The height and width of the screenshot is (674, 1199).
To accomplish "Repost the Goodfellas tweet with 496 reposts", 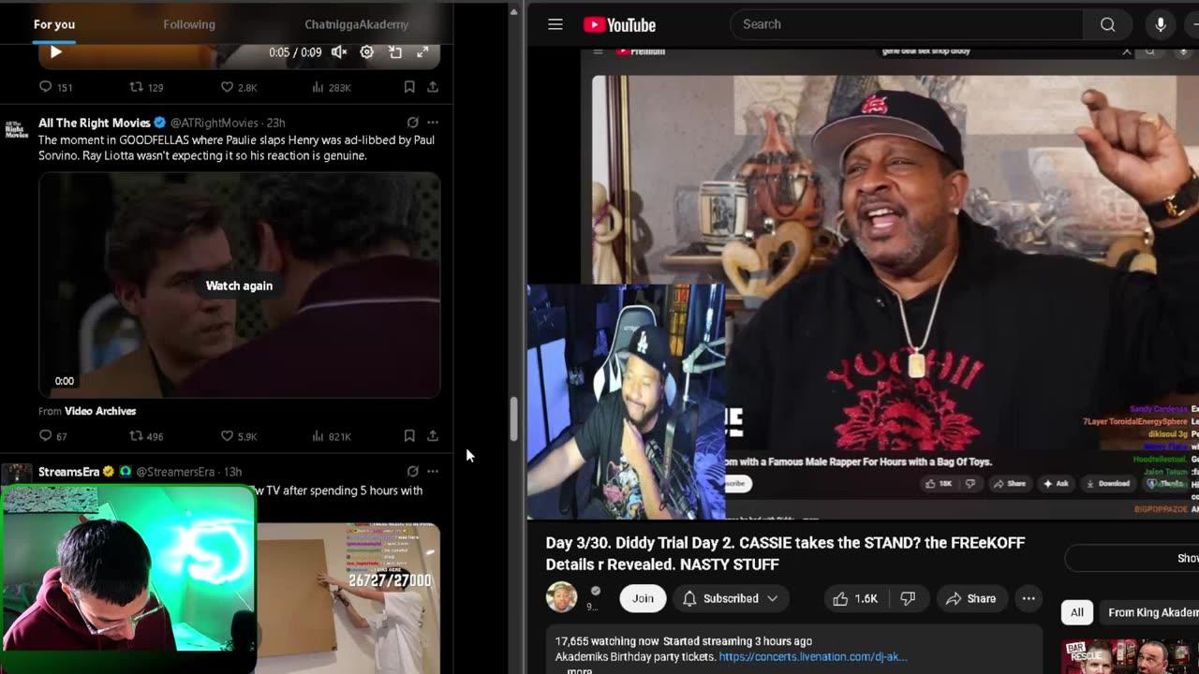I will (146, 436).
